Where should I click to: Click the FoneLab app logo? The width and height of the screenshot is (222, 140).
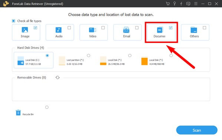click(6, 4)
